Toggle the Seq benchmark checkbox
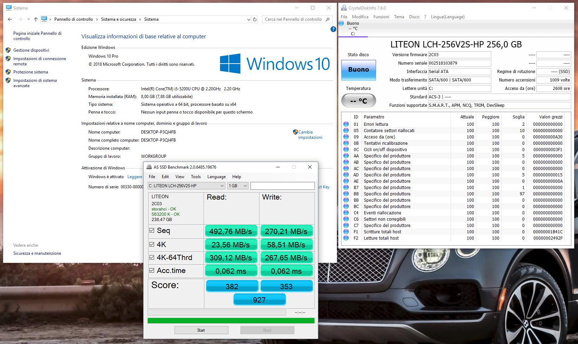The width and height of the screenshot is (578, 344). [152, 231]
